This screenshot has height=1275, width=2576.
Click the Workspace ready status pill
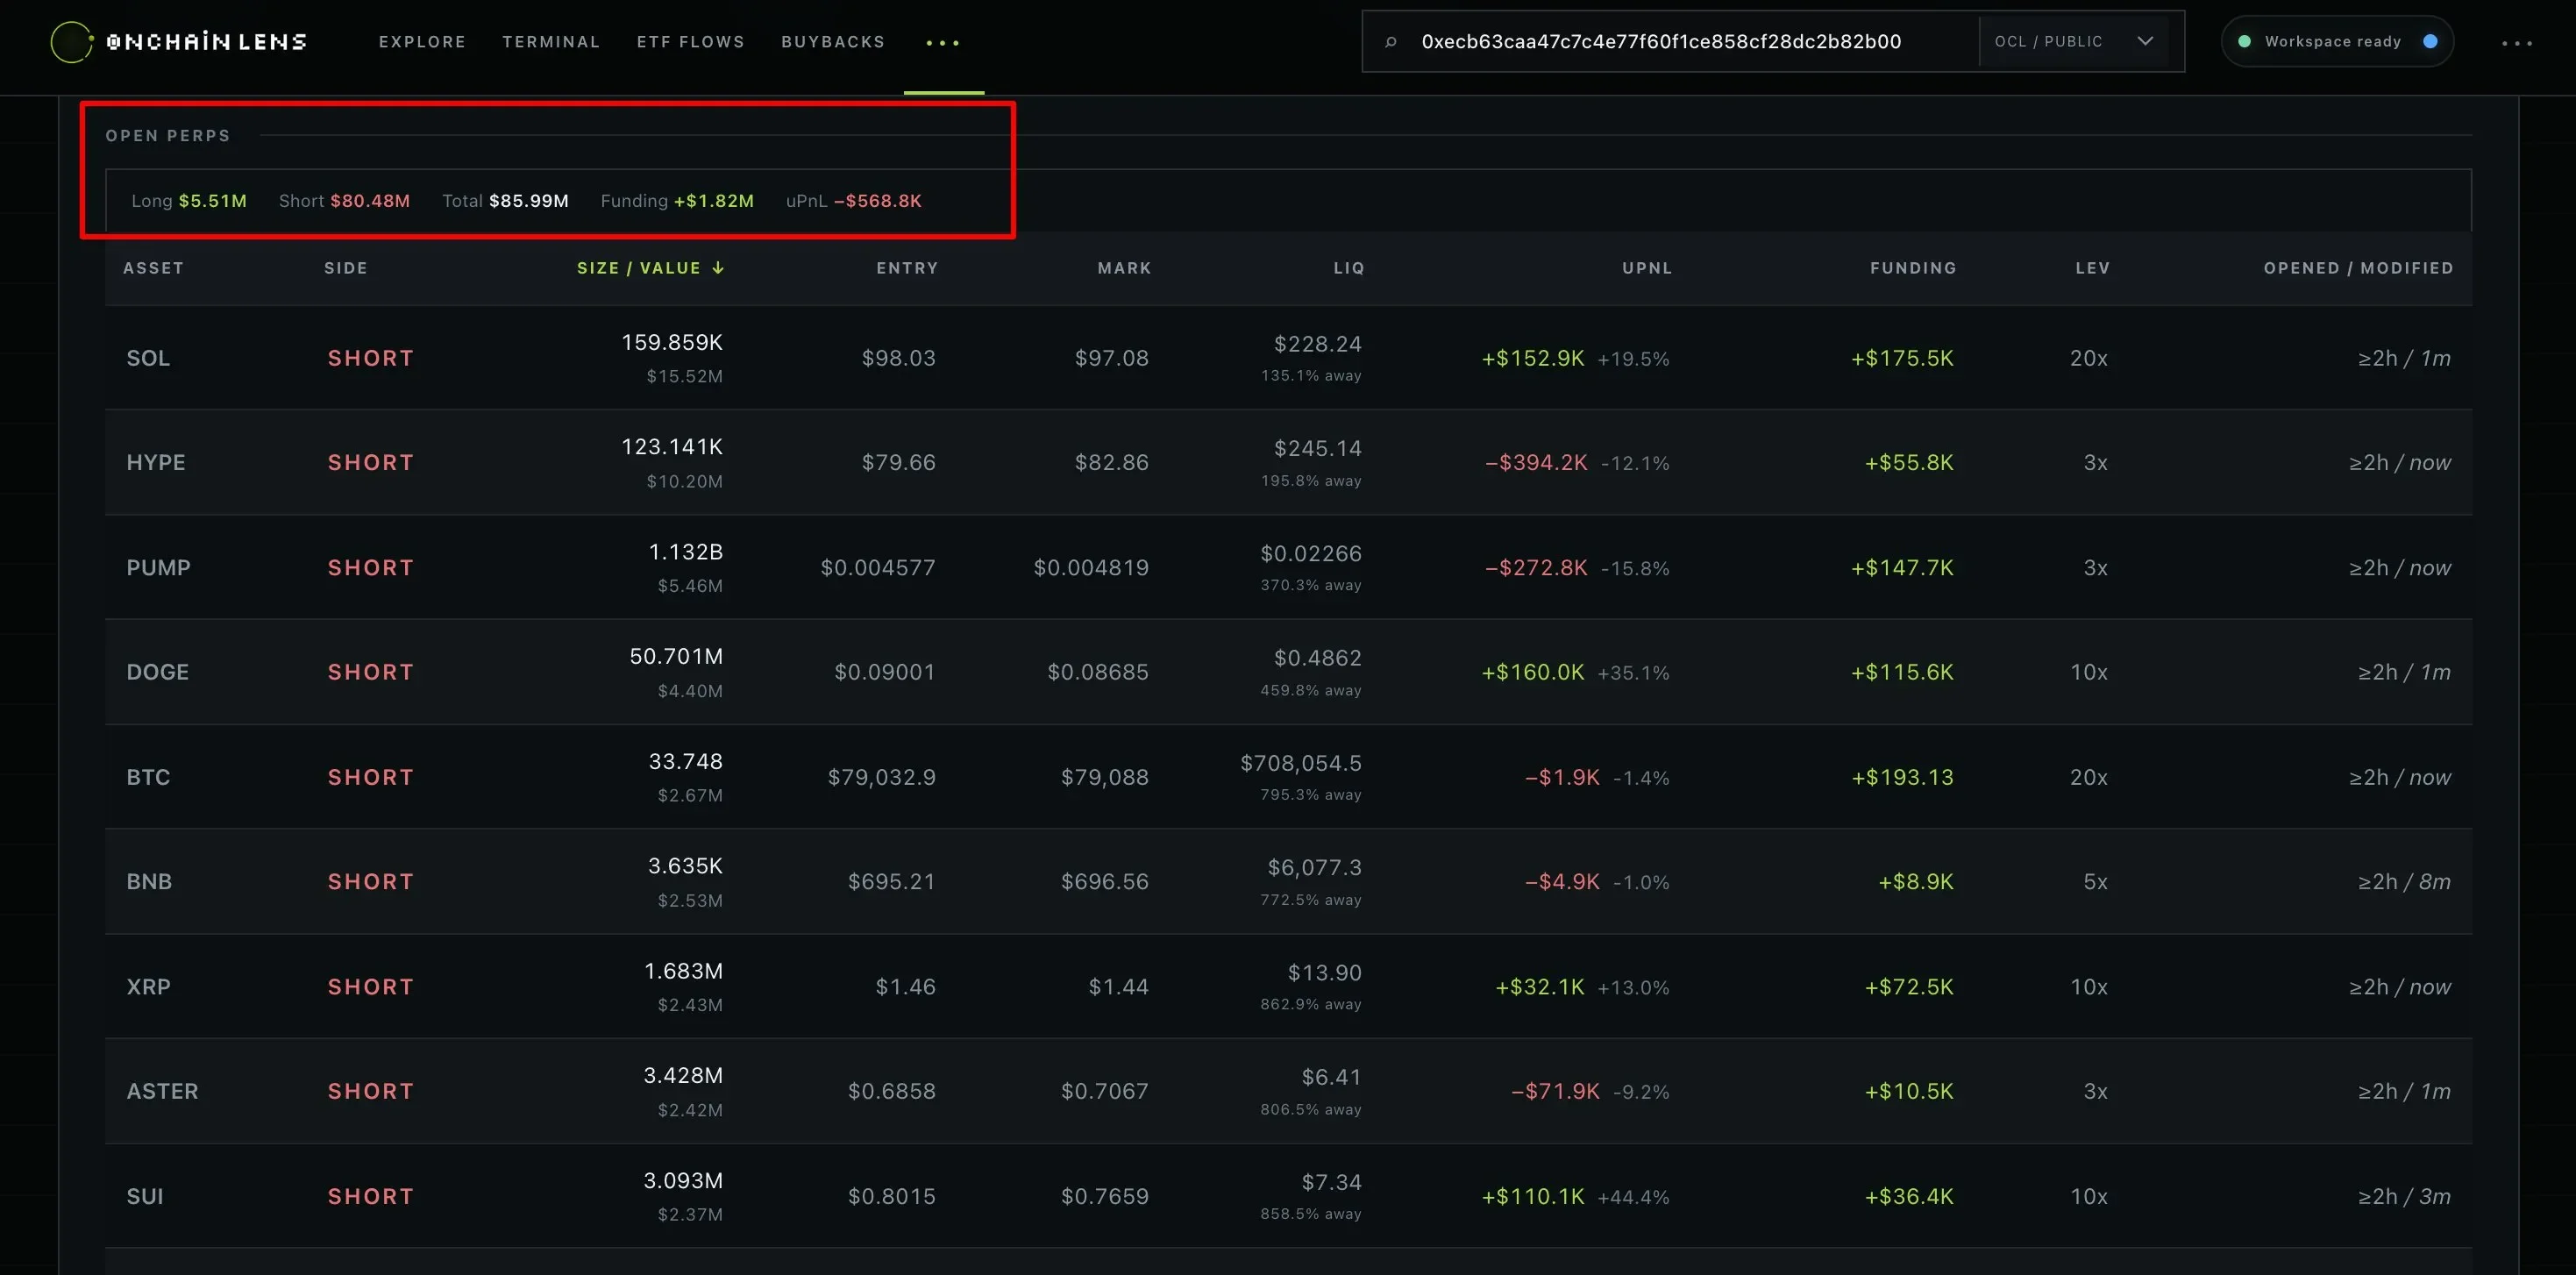point(2337,42)
